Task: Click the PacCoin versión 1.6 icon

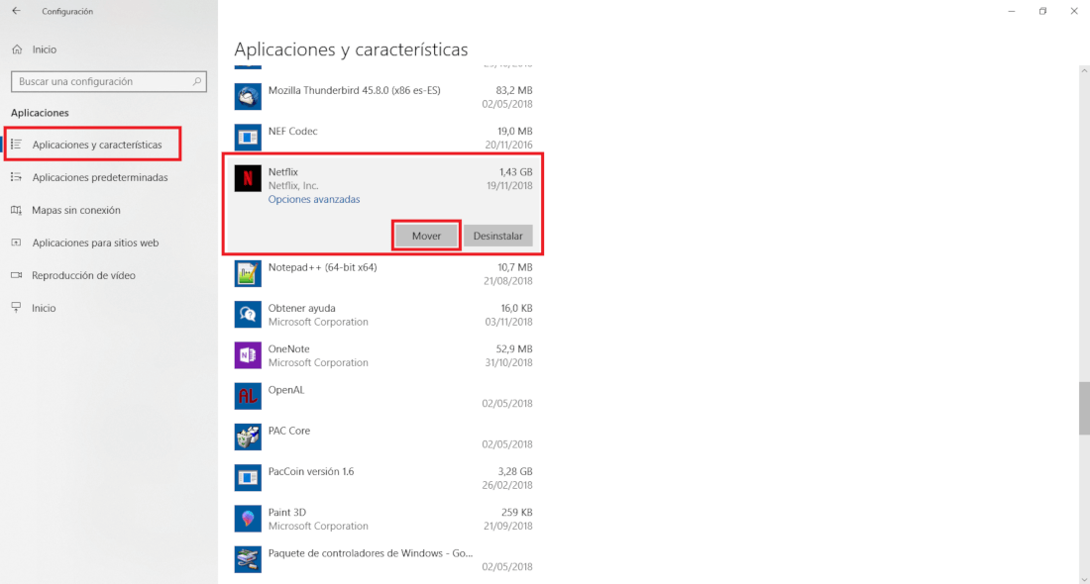Action: 248,478
